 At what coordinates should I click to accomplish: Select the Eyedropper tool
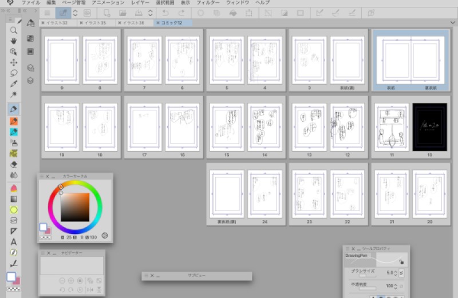click(13, 84)
